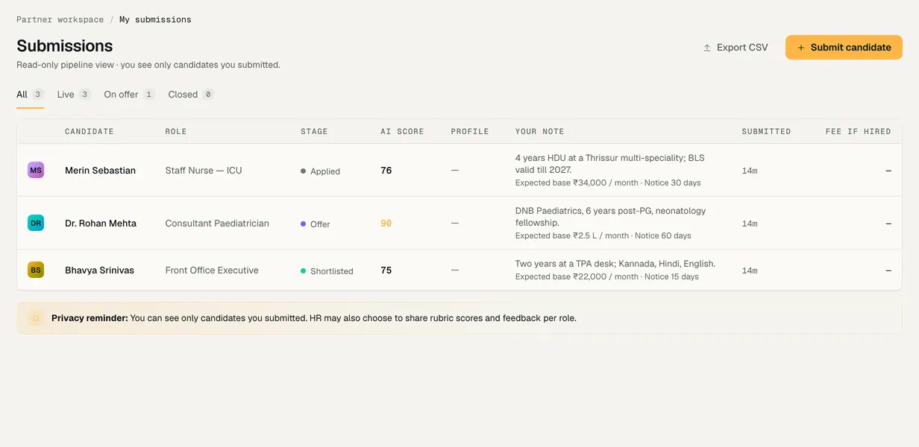This screenshot has height=447, width=919.
Task: Switch to the All tab
Action: (x=31, y=95)
